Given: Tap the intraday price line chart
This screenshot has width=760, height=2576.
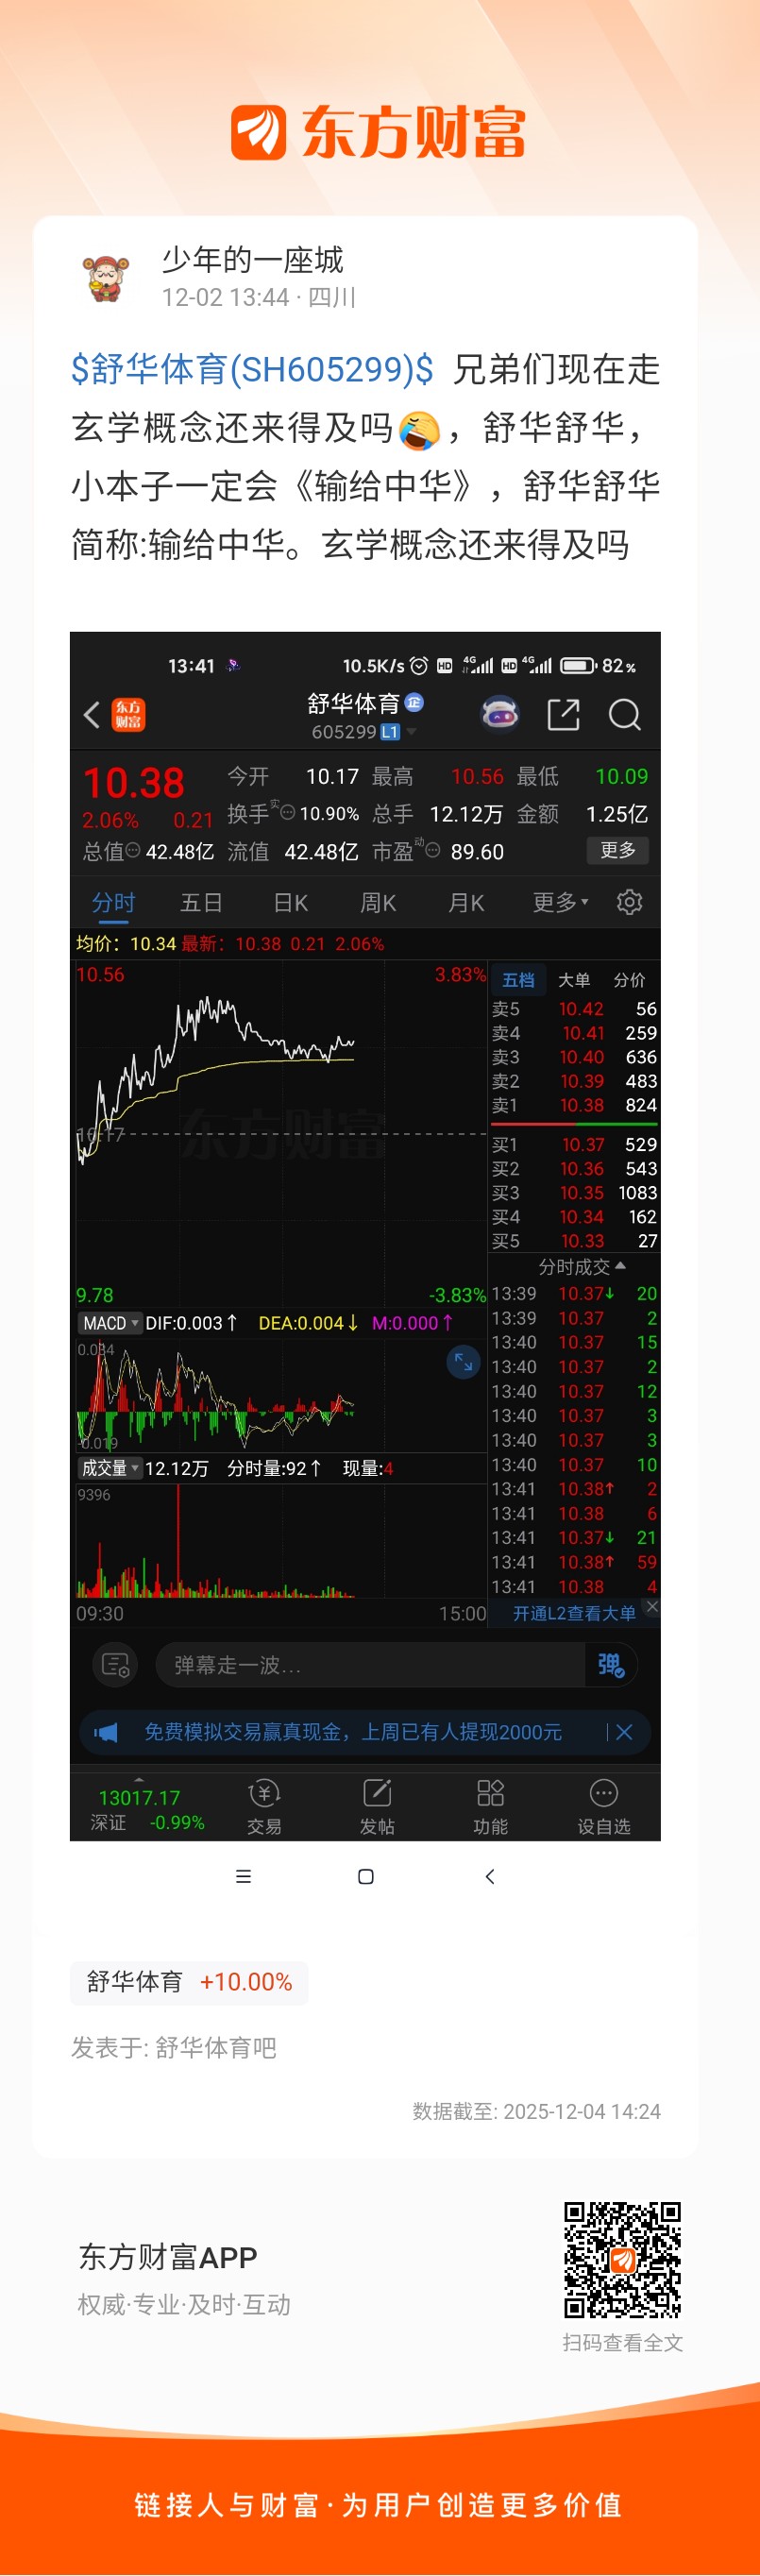Looking at the screenshot, I should click(281, 1134).
